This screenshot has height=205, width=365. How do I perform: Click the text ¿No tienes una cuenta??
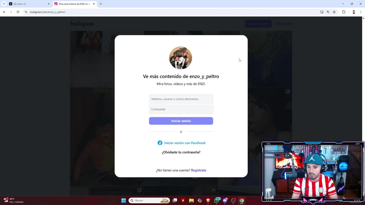click(x=173, y=170)
